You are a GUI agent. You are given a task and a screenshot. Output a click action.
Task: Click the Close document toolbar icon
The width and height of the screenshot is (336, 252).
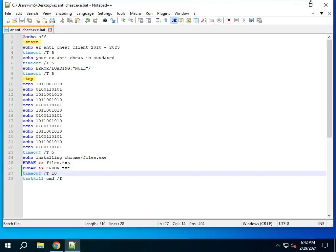37,20
